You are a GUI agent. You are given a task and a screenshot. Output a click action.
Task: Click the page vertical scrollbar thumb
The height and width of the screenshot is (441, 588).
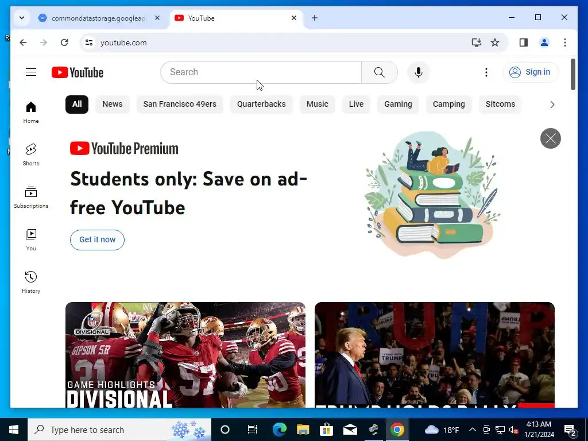coord(572,74)
